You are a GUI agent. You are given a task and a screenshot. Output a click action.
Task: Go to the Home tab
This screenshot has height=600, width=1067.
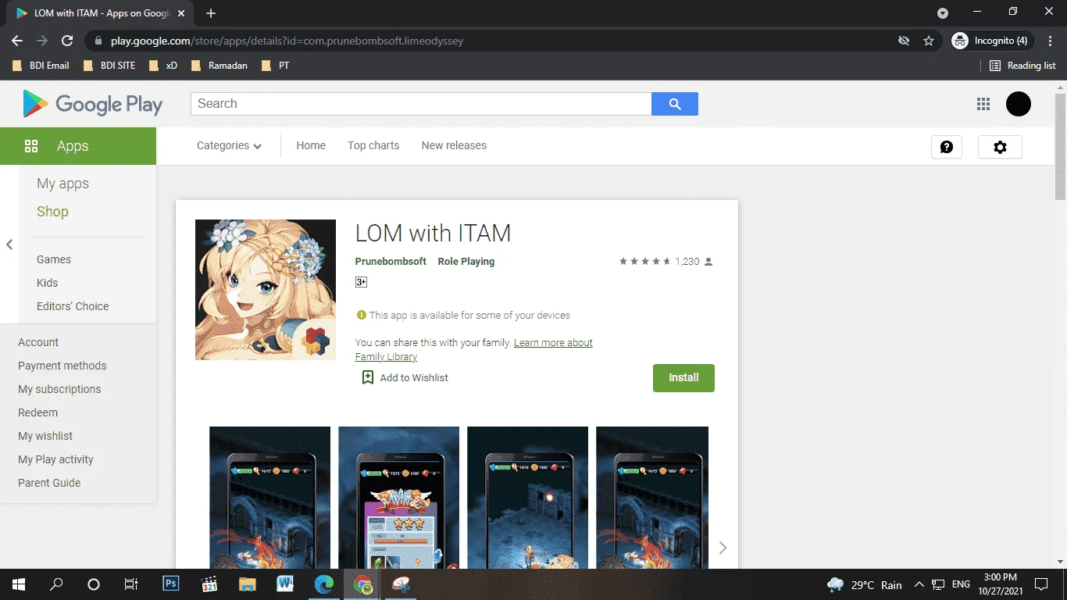click(x=311, y=145)
